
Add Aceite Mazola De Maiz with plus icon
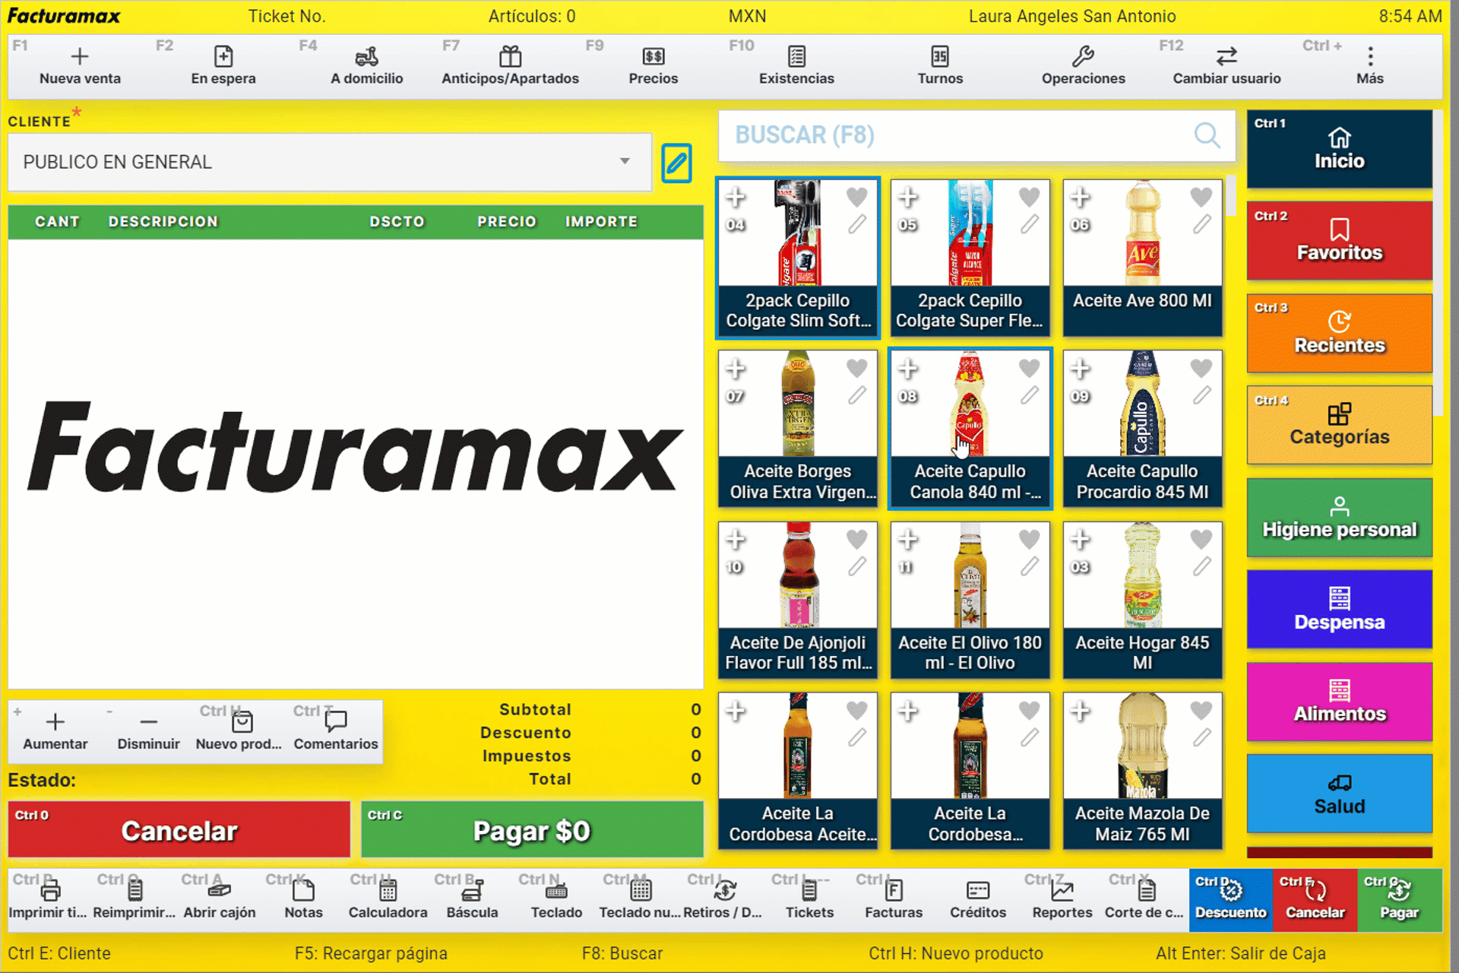click(x=1080, y=711)
